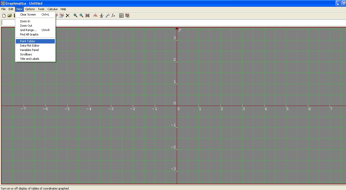Choose Clear Screen from View menu

[x=35, y=14]
